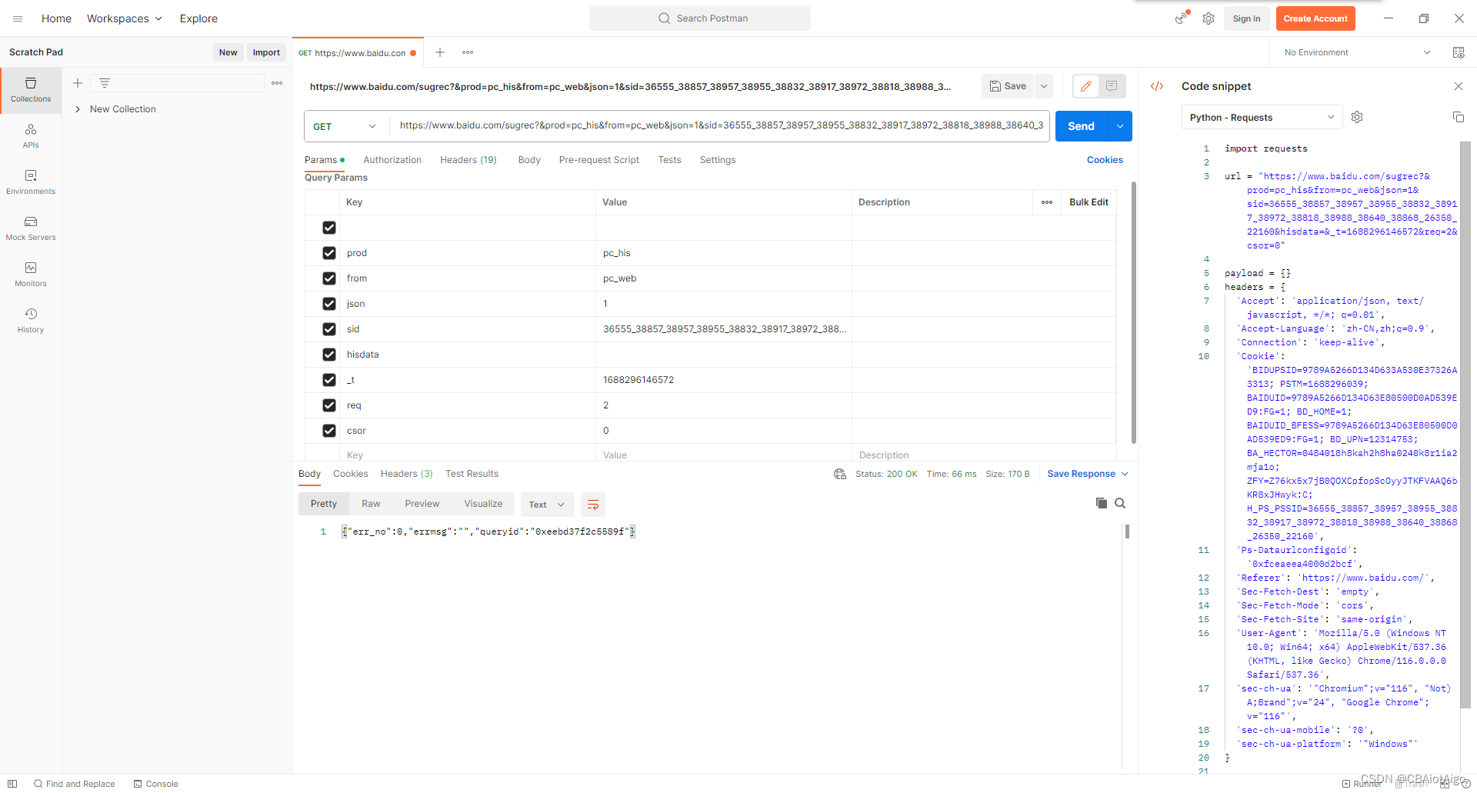Viewport: 1477px width, 793px height.
Task: Uncheck the _t parameter checkbox
Action: [x=329, y=380]
